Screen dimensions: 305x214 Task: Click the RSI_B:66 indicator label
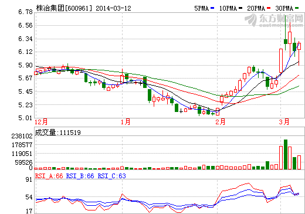click(80, 176)
